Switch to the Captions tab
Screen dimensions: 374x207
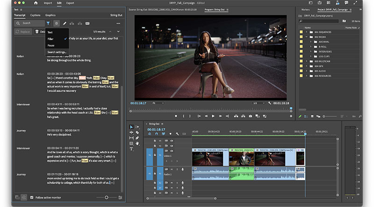(36, 15)
